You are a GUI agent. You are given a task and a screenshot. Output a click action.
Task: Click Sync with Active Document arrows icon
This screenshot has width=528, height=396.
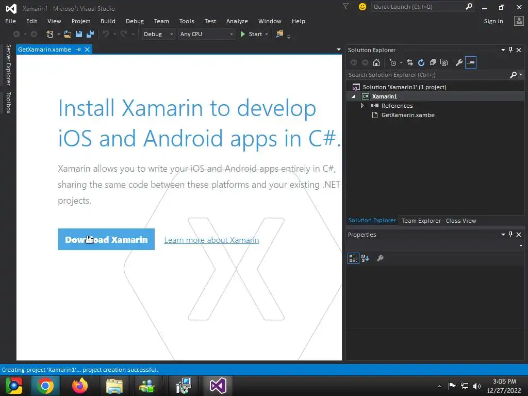point(410,62)
